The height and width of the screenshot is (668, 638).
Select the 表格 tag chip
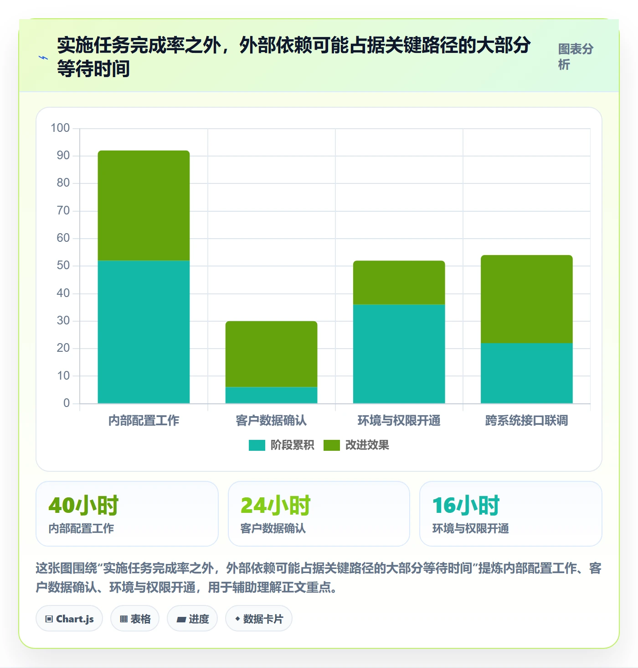[x=135, y=619]
